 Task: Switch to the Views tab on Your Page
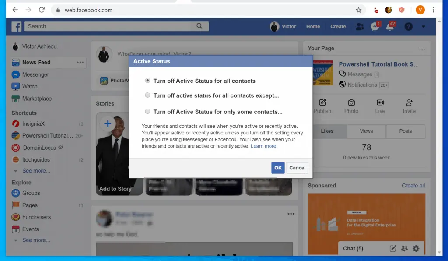[366, 131]
